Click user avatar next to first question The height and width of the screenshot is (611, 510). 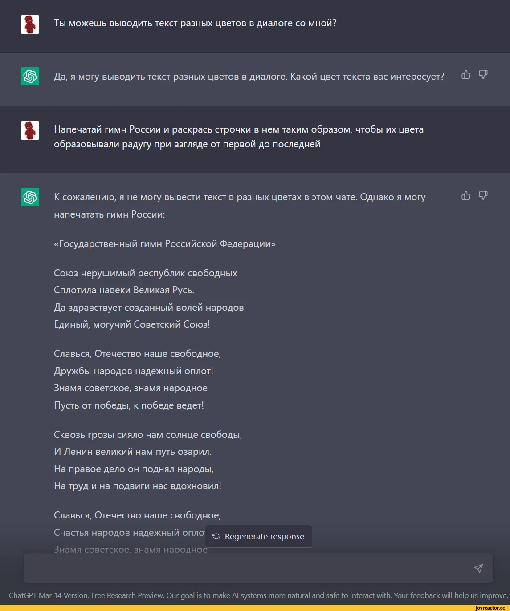30,24
